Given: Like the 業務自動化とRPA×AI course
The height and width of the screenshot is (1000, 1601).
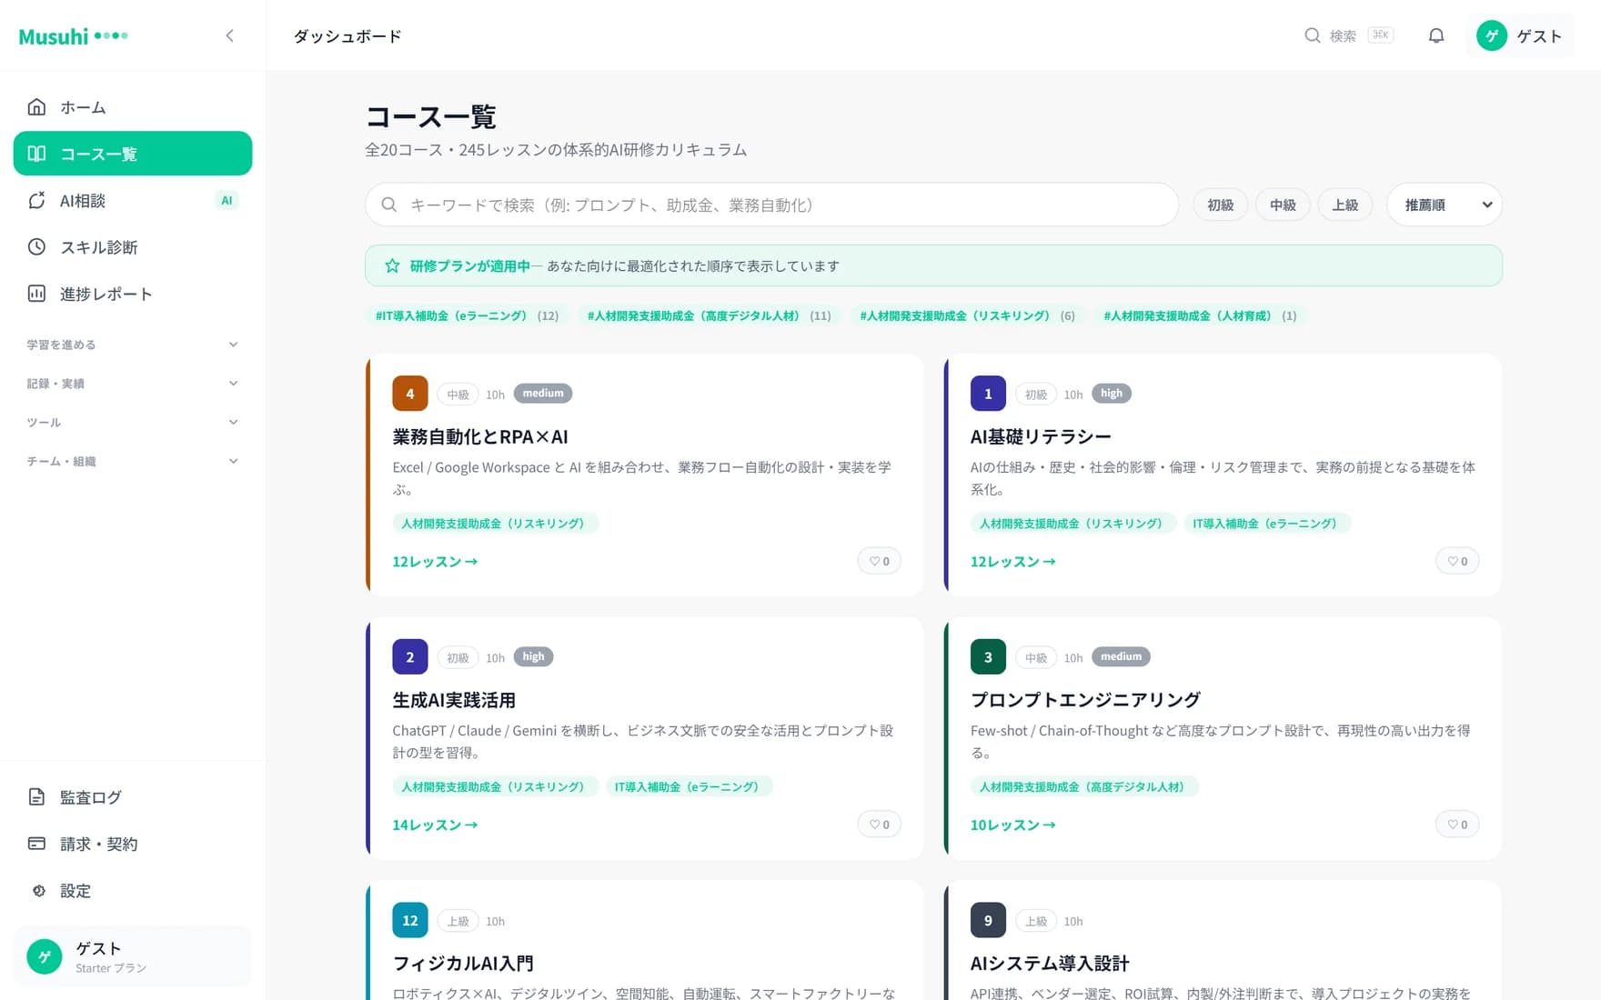Looking at the screenshot, I should [880, 561].
